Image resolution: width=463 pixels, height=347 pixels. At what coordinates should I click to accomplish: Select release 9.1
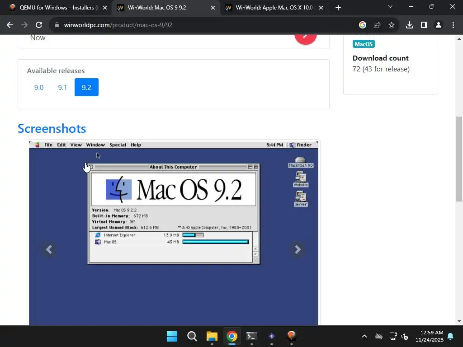tap(62, 87)
